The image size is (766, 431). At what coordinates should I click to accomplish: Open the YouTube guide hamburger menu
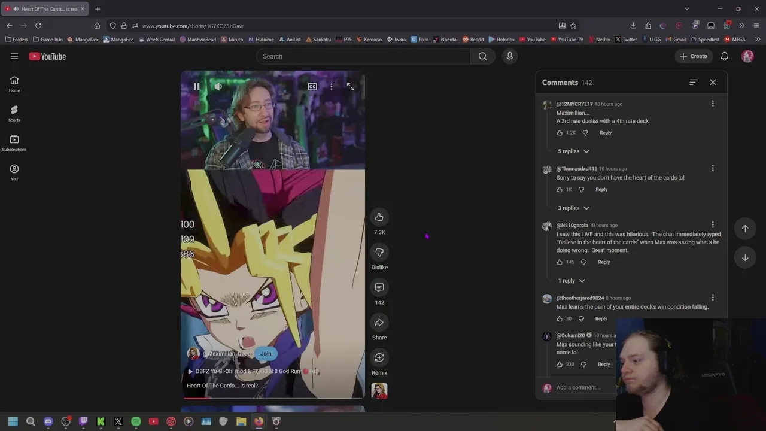14,56
